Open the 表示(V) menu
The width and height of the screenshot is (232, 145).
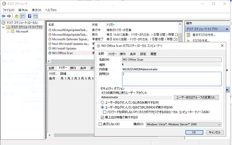37,10
